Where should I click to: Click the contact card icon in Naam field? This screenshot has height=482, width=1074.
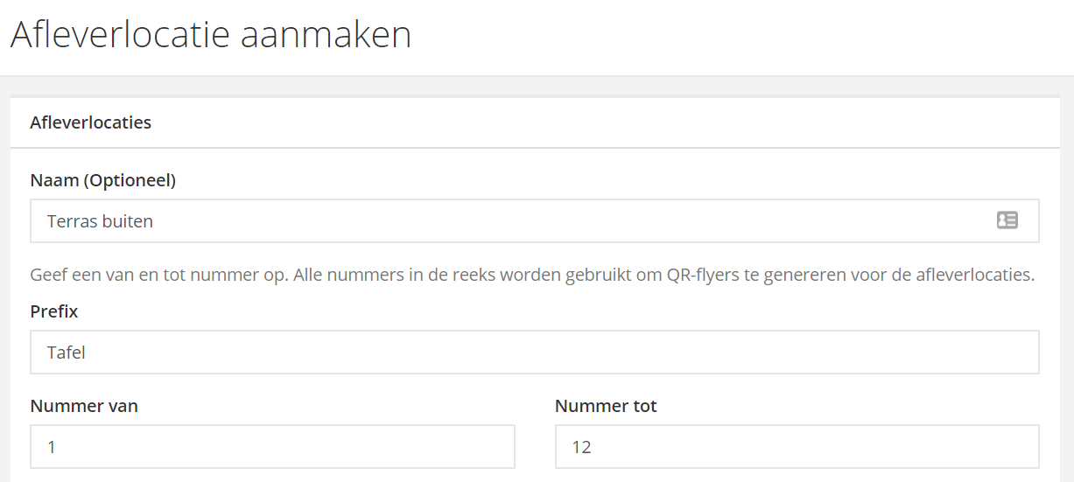pyautogui.click(x=1007, y=220)
